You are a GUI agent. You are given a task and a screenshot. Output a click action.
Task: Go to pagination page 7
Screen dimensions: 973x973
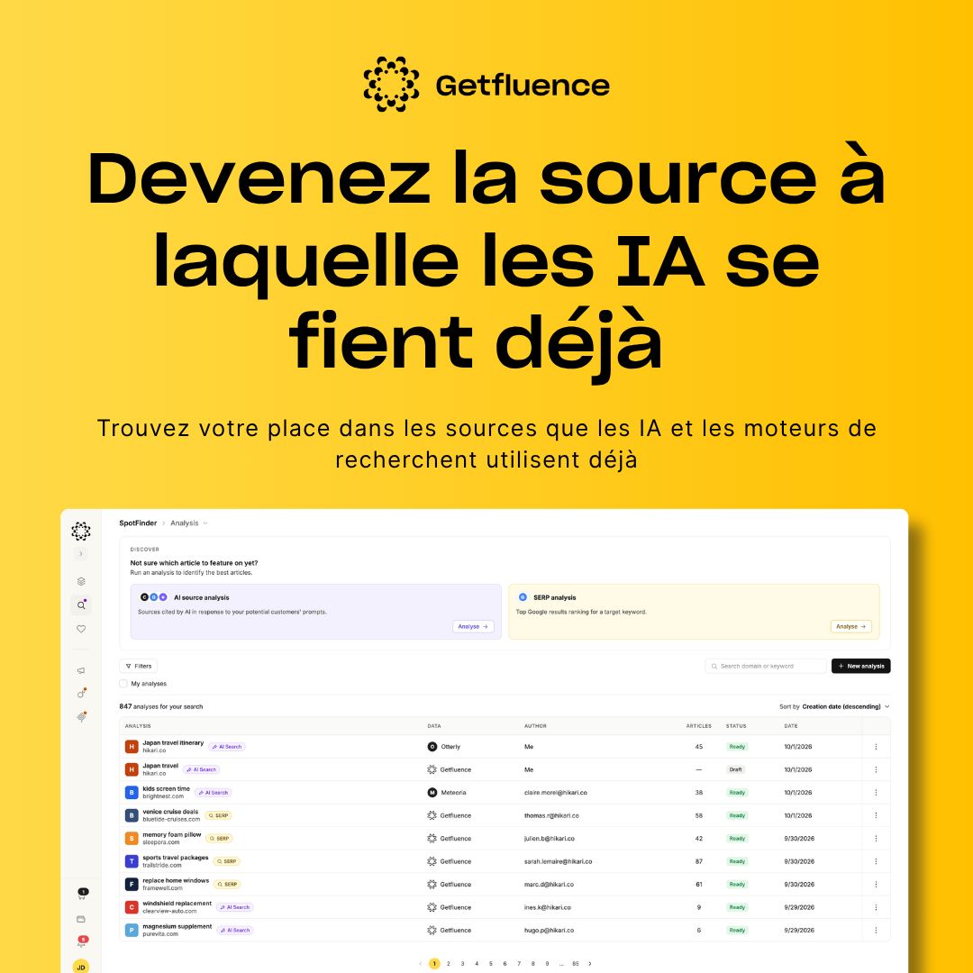pos(520,964)
